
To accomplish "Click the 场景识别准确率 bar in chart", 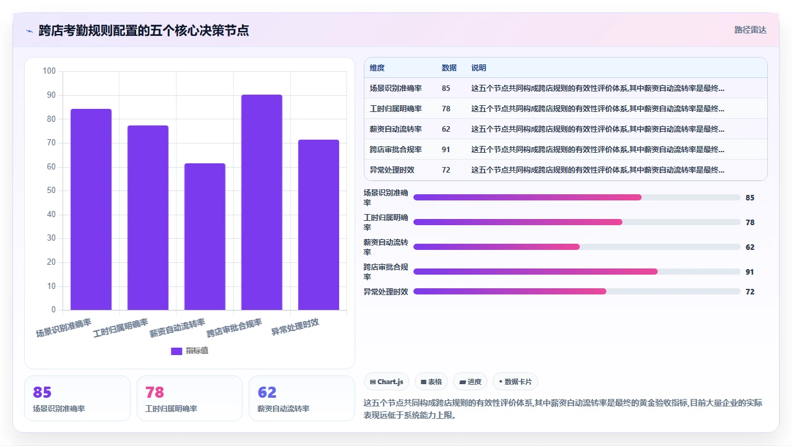I will point(91,210).
